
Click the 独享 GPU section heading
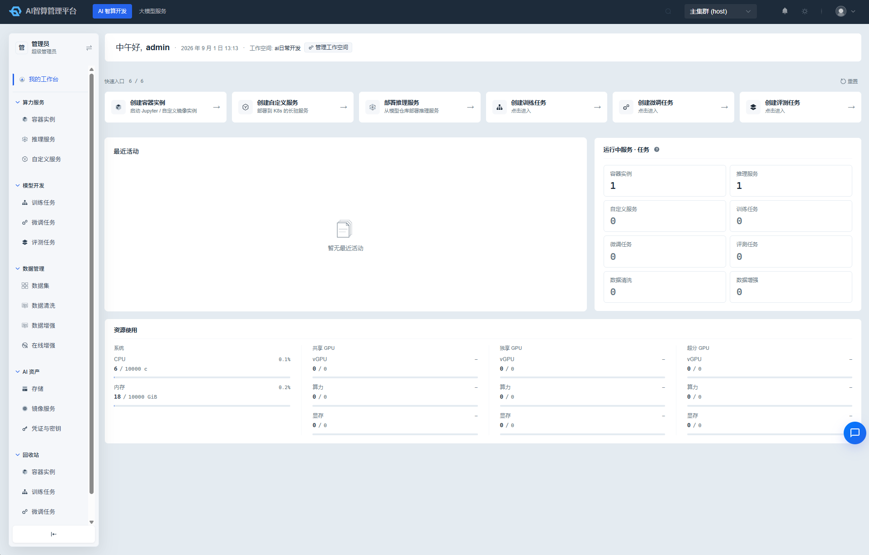pyautogui.click(x=511, y=348)
